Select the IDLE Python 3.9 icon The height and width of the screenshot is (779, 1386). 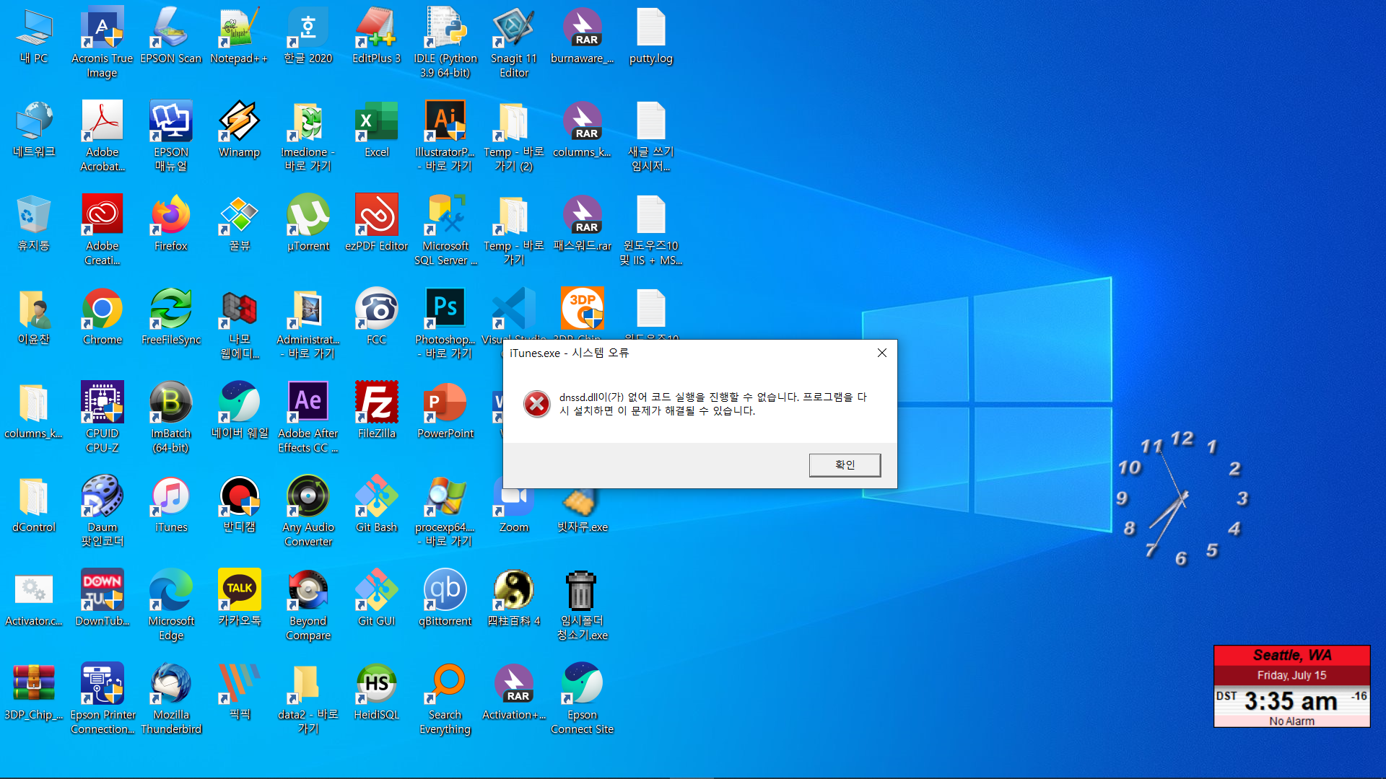pos(445,43)
